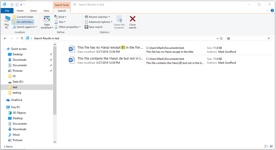The height and width of the screenshot is (150, 276).
Task: Open the ribbon Help icon
Action: [272, 11]
